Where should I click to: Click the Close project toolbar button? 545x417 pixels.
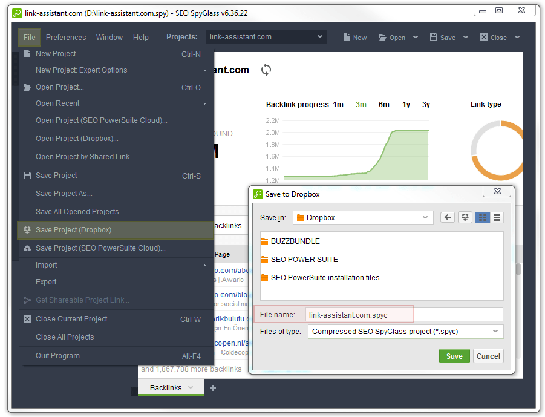coord(493,37)
